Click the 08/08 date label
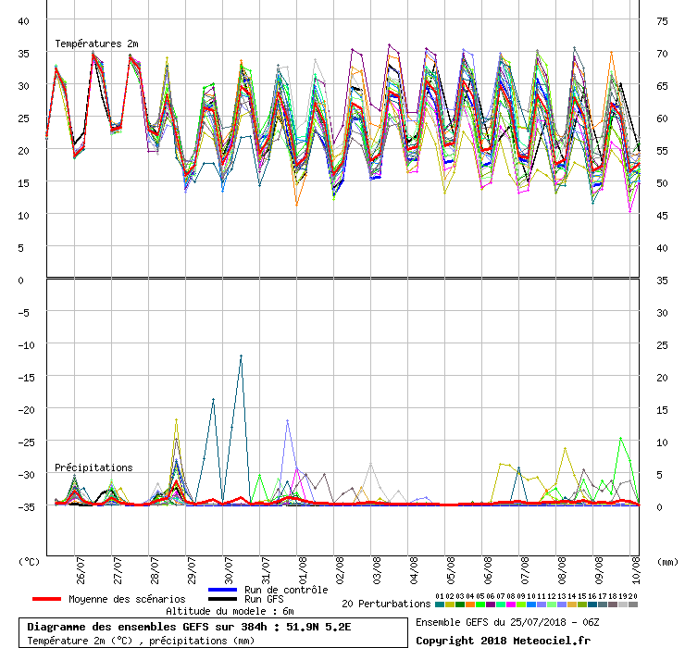This screenshot has width=685, height=648. 562,570
